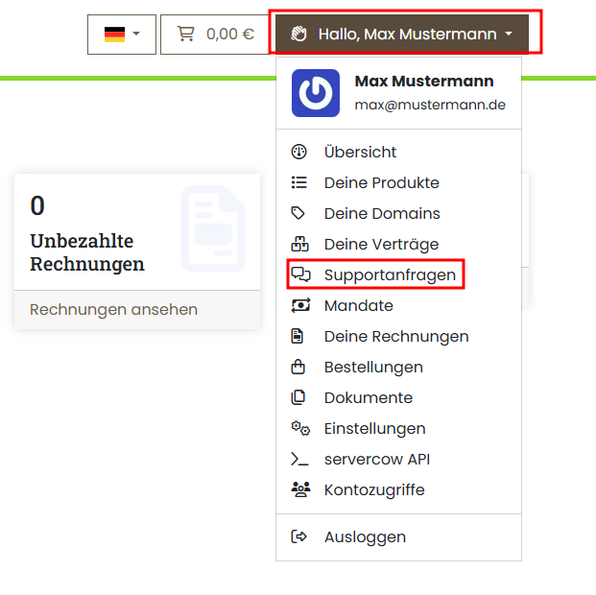Click the money transfer icon beside Mandate

tap(300, 305)
